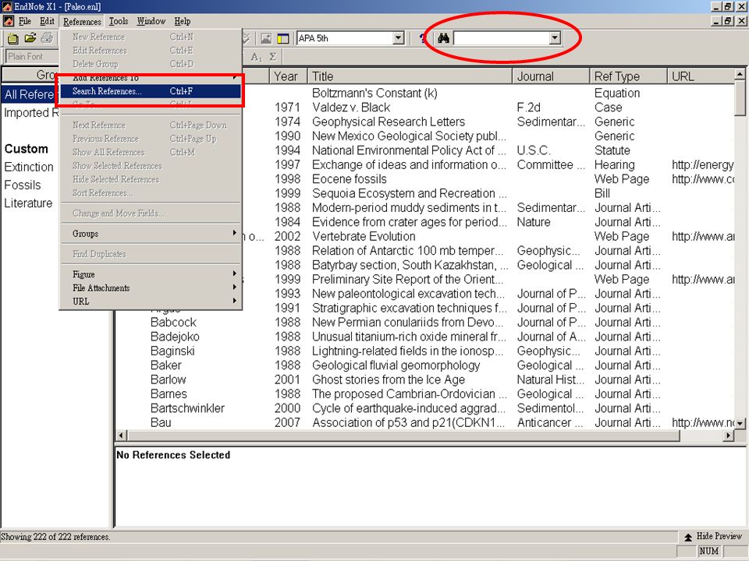Open the Edit menu
Viewport: 749px width, 561px height.
(x=47, y=22)
